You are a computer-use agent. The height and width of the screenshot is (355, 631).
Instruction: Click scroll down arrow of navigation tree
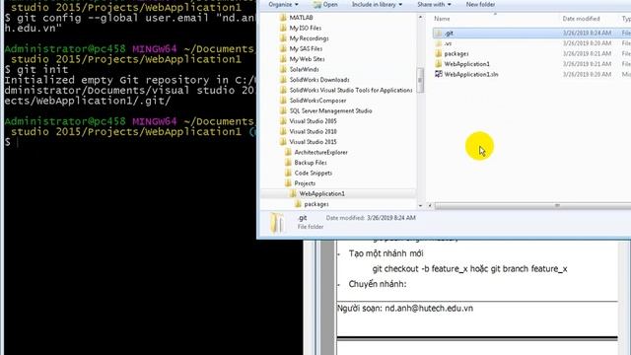[421, 206]
